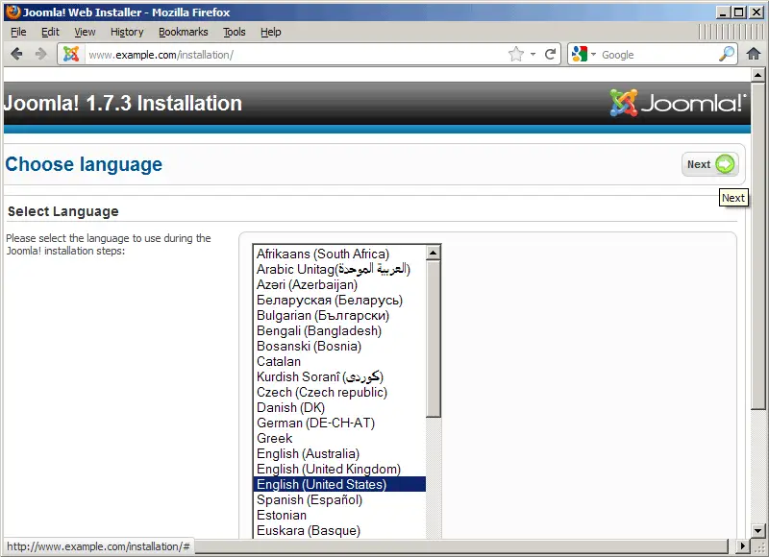769x557 pixels.
Task: Bookmark this page with the star icon
Action: pyautogui.click(x=516, y=54)
